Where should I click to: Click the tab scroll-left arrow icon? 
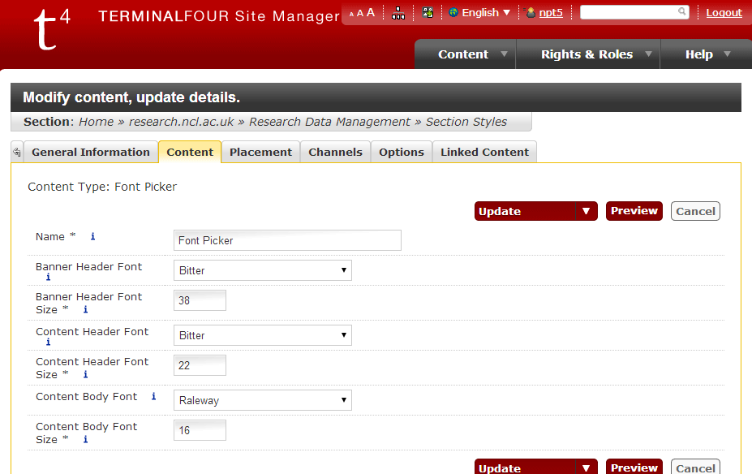(17, 152)
